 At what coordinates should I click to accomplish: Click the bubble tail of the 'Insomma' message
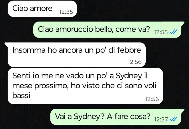pos(6,44)
